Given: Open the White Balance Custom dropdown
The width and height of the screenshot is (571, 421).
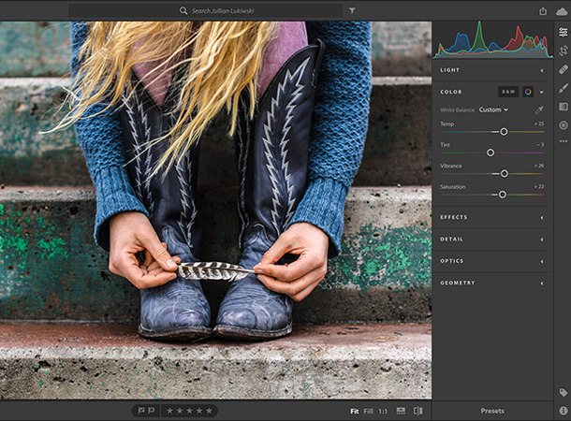Looking at the screenshot, I should (493, 109).
